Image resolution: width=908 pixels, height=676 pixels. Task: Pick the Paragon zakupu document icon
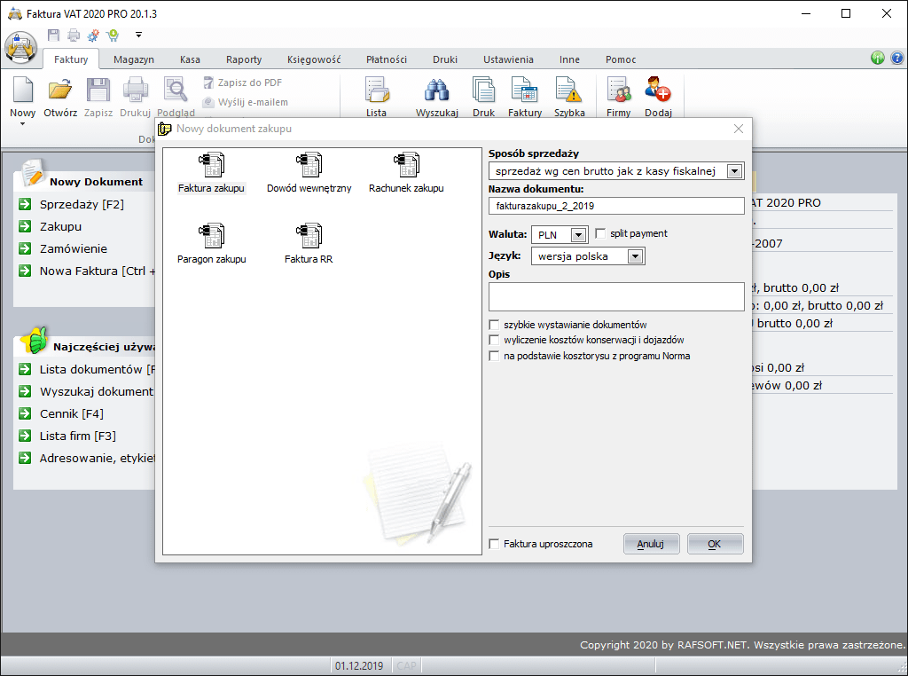[x=211, y=237]
